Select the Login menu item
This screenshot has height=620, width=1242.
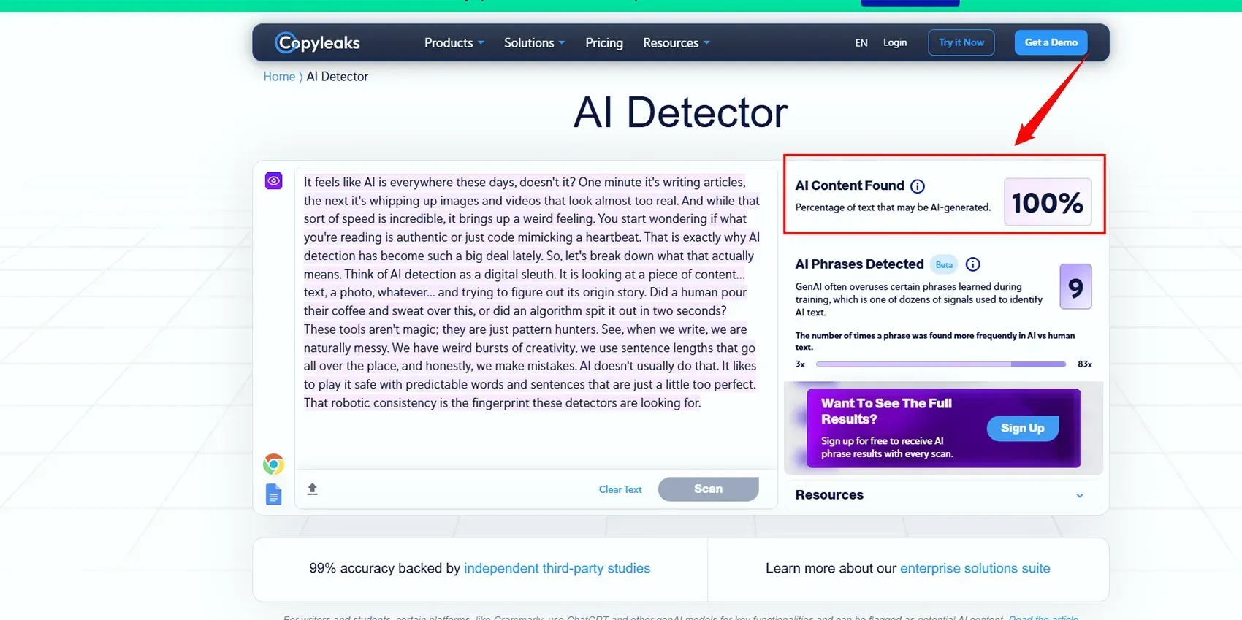pos(895,42)
